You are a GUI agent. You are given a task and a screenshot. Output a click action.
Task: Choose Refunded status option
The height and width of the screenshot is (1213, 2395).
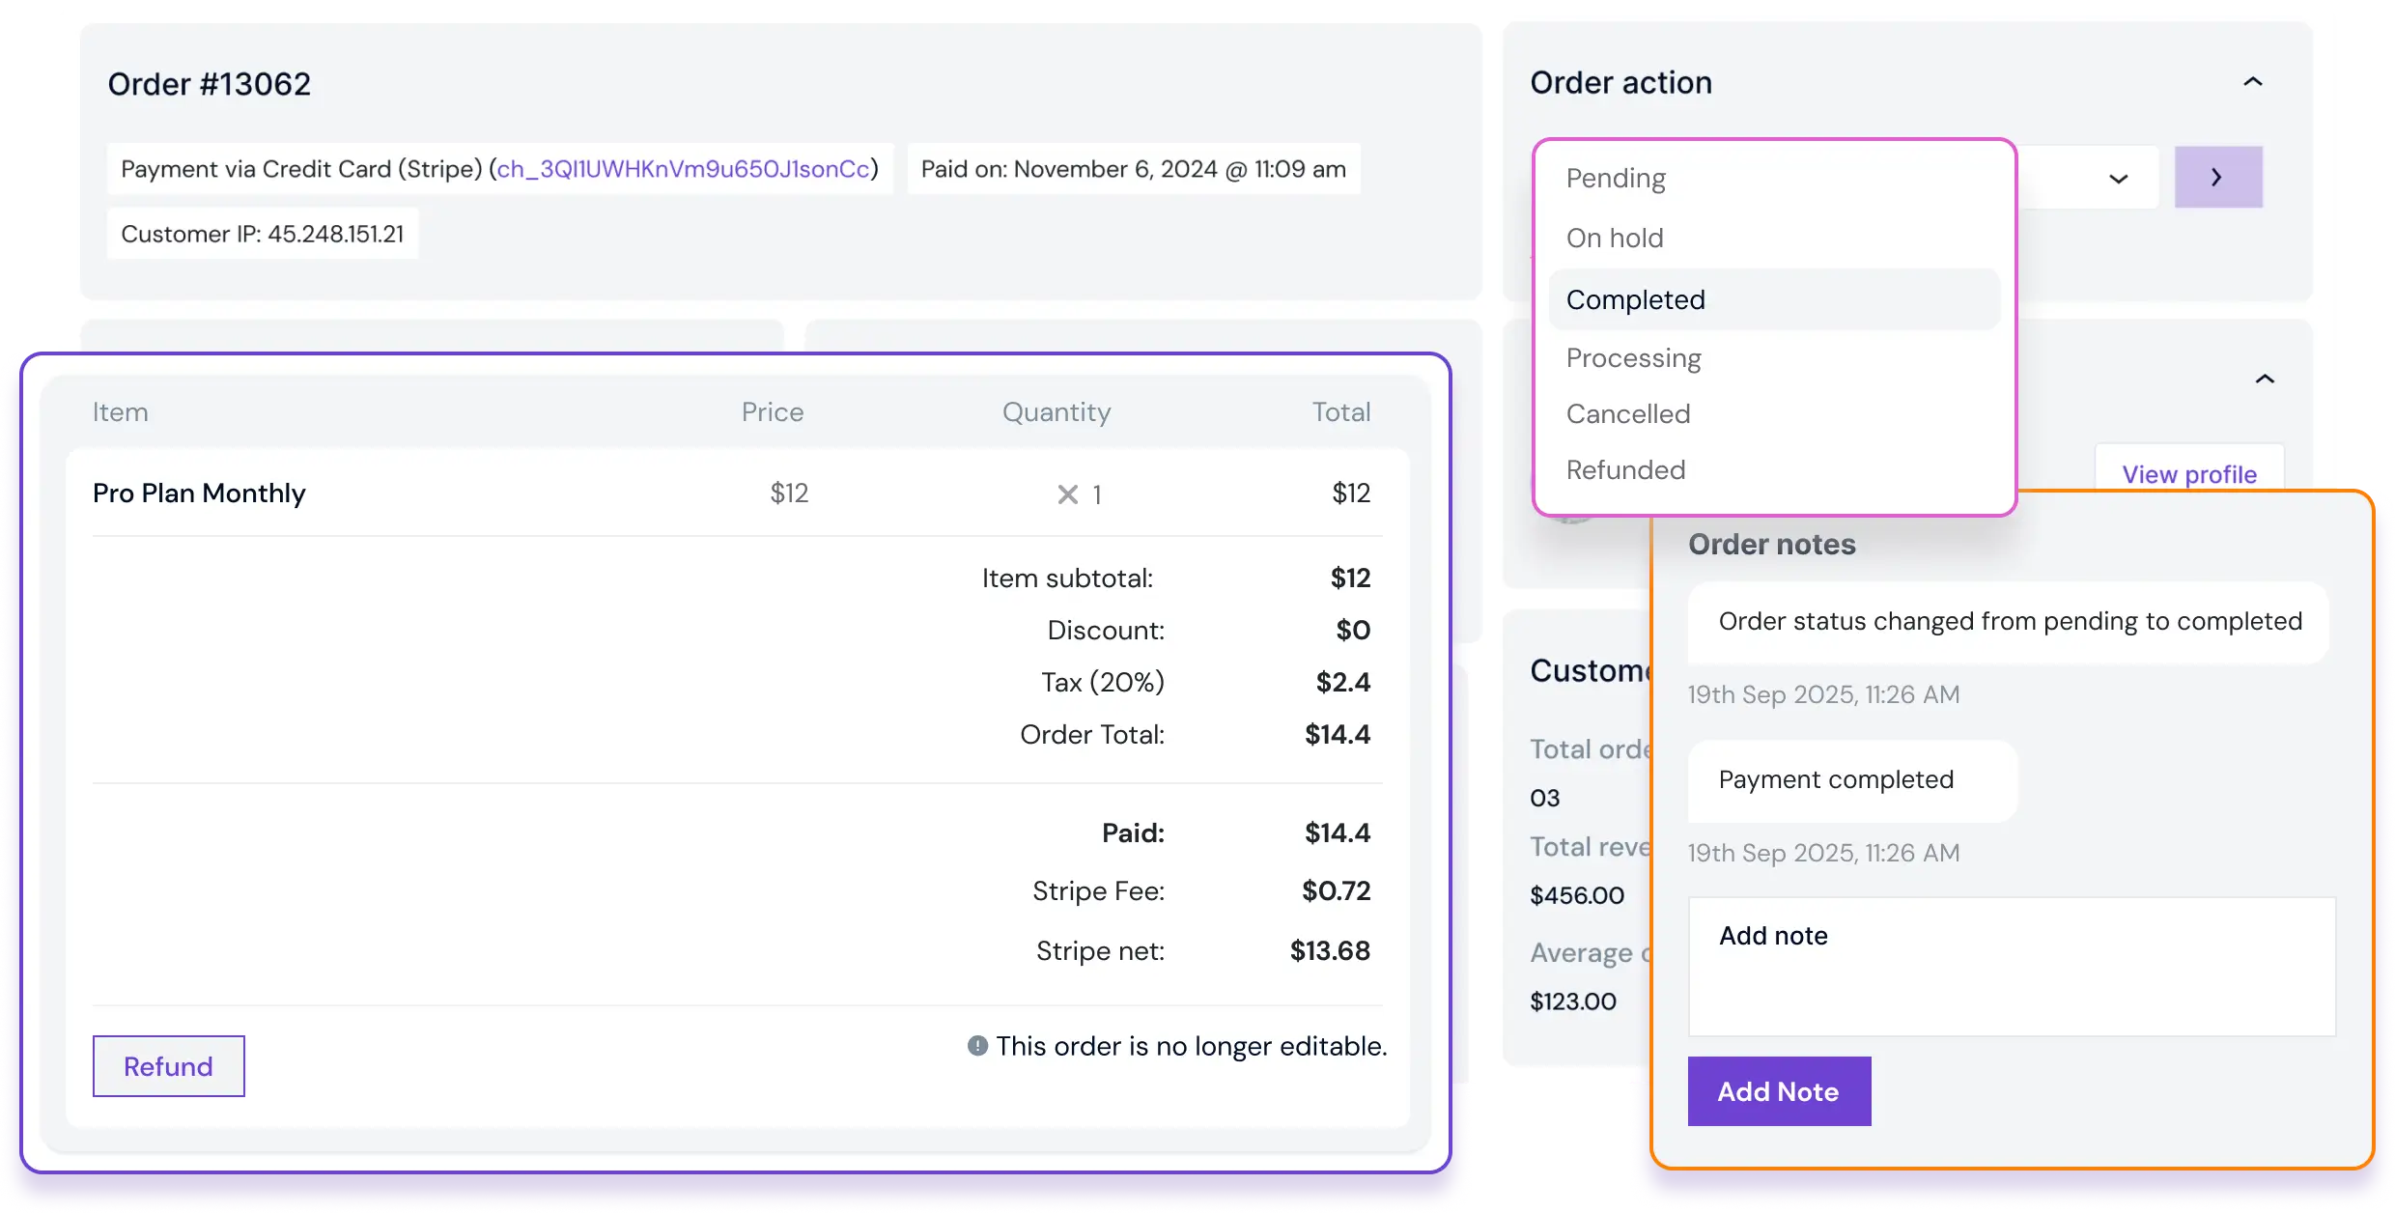click(1625, 470)
